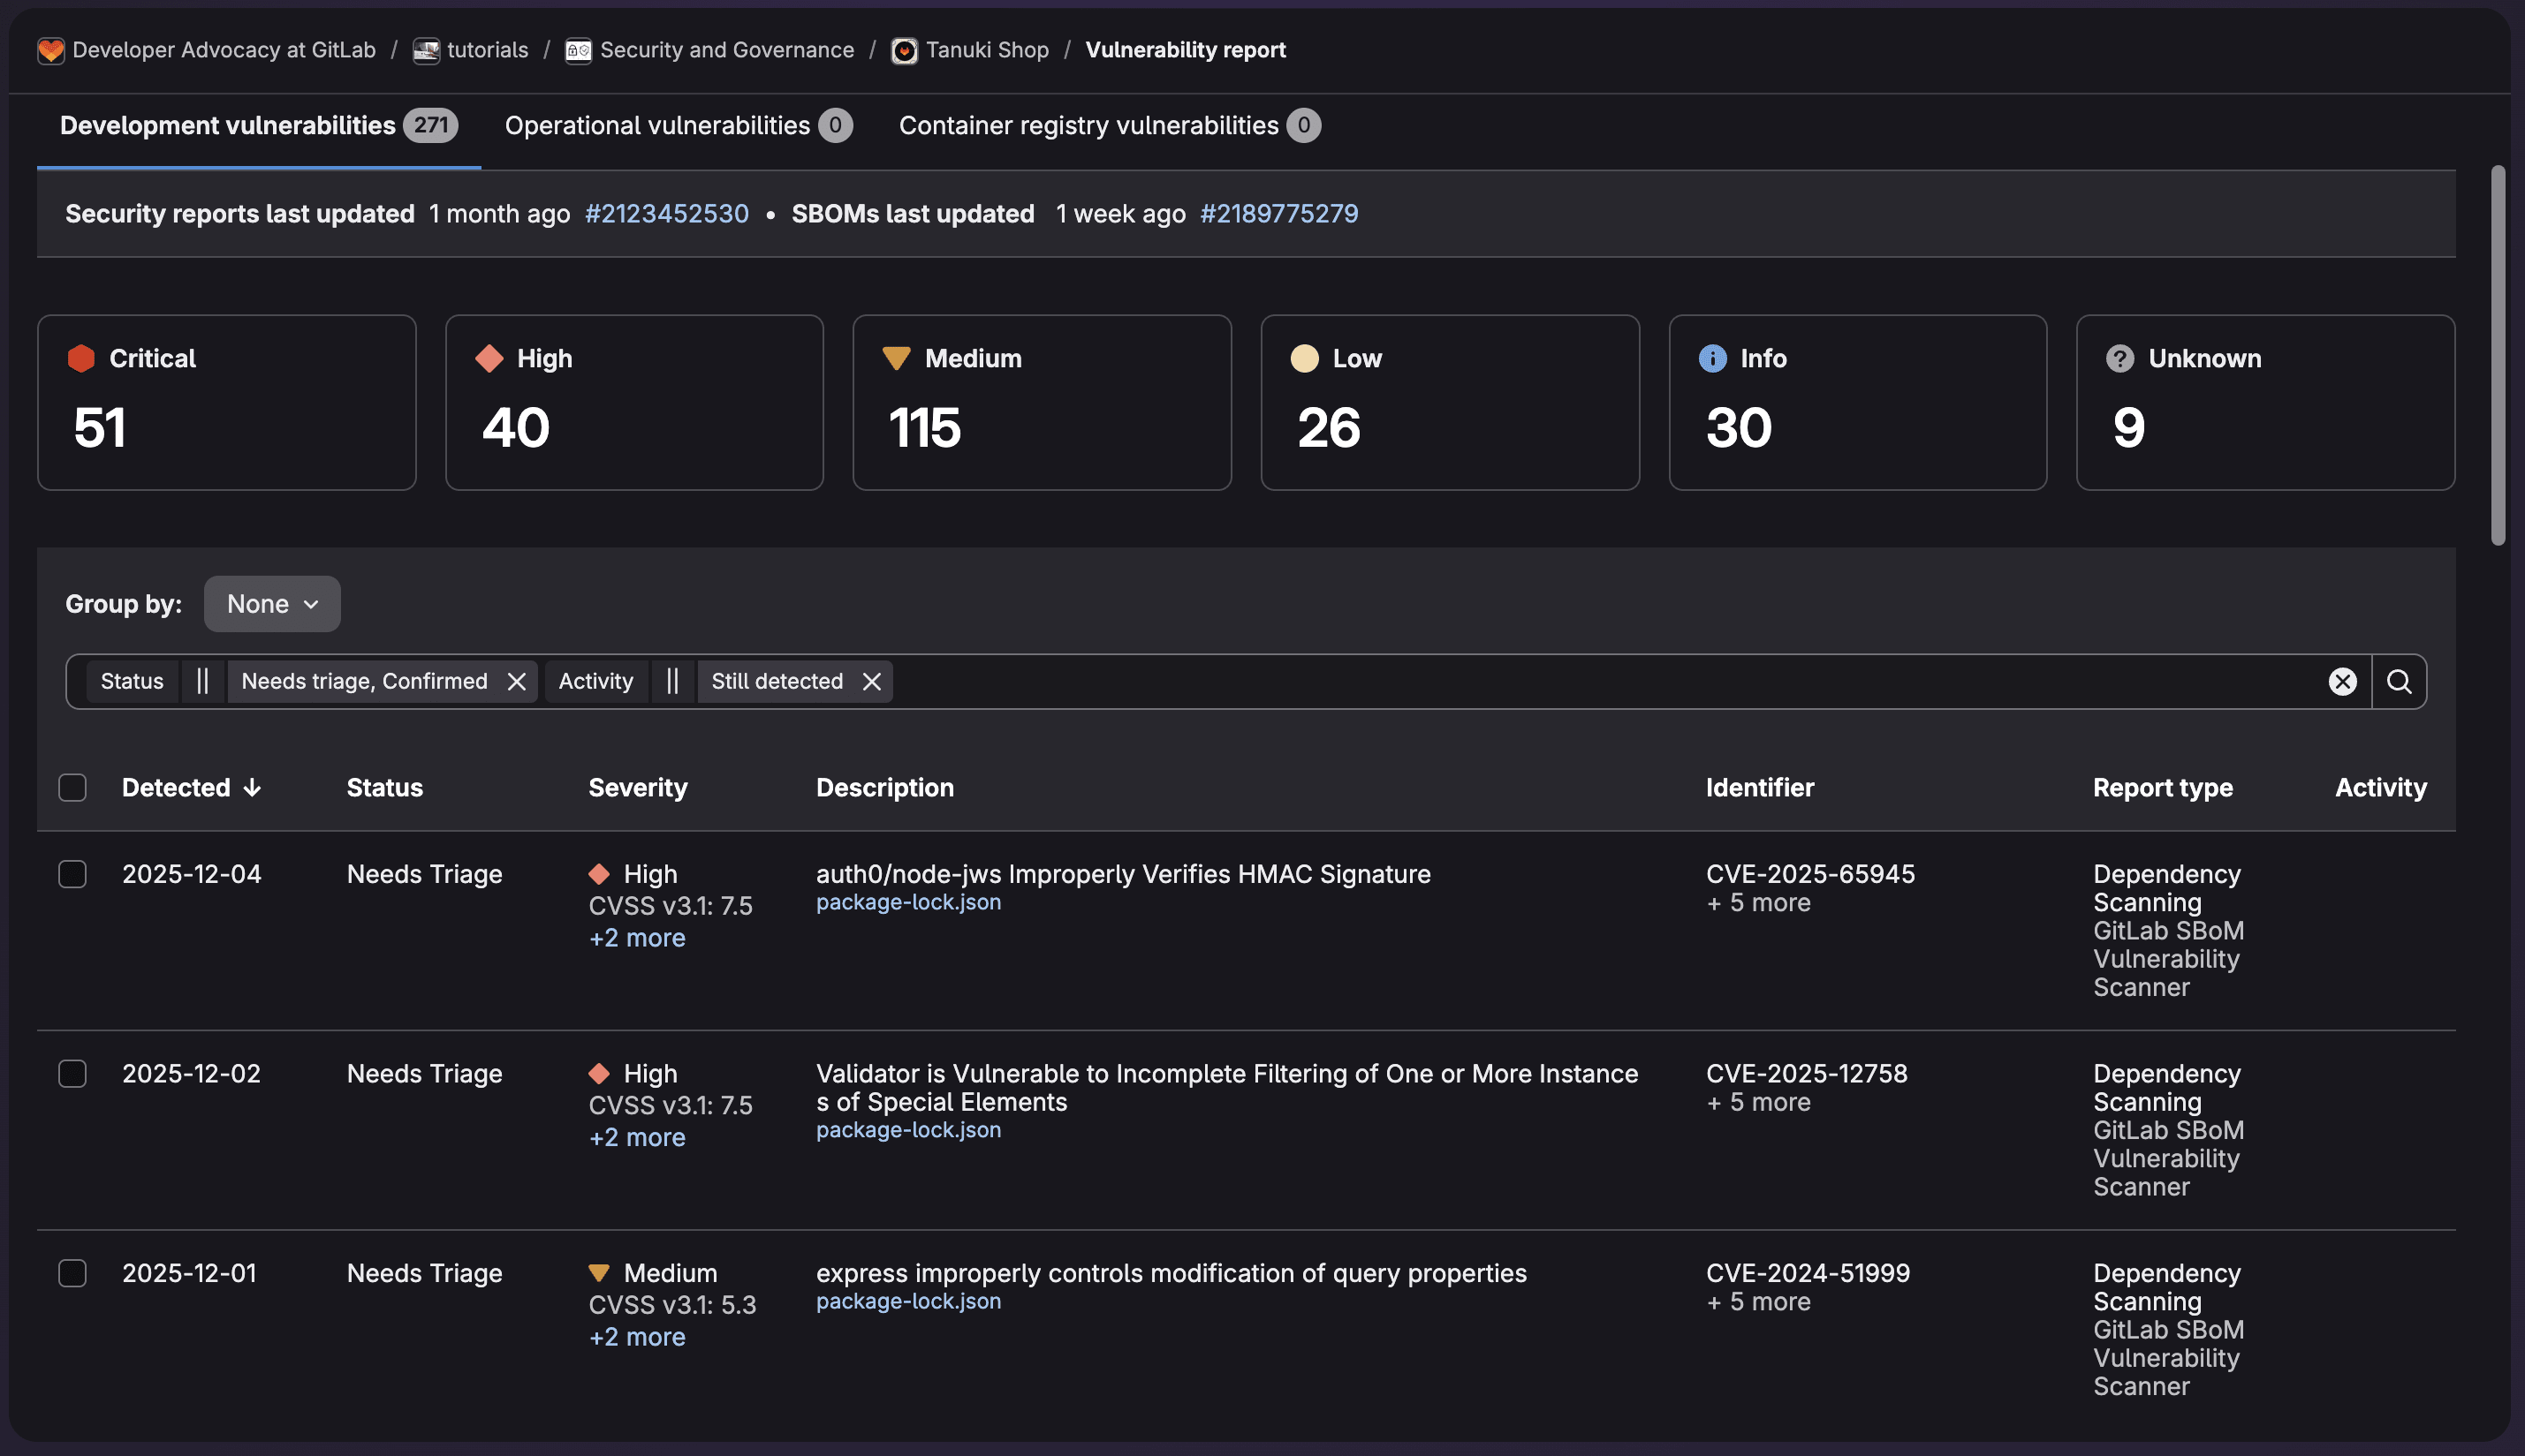Viewport: 2525px width, 1456px height.
Task: Check the 2025-12-02 Validator row checkbox
Action: pyautogui.click(x=72, y=1074)
